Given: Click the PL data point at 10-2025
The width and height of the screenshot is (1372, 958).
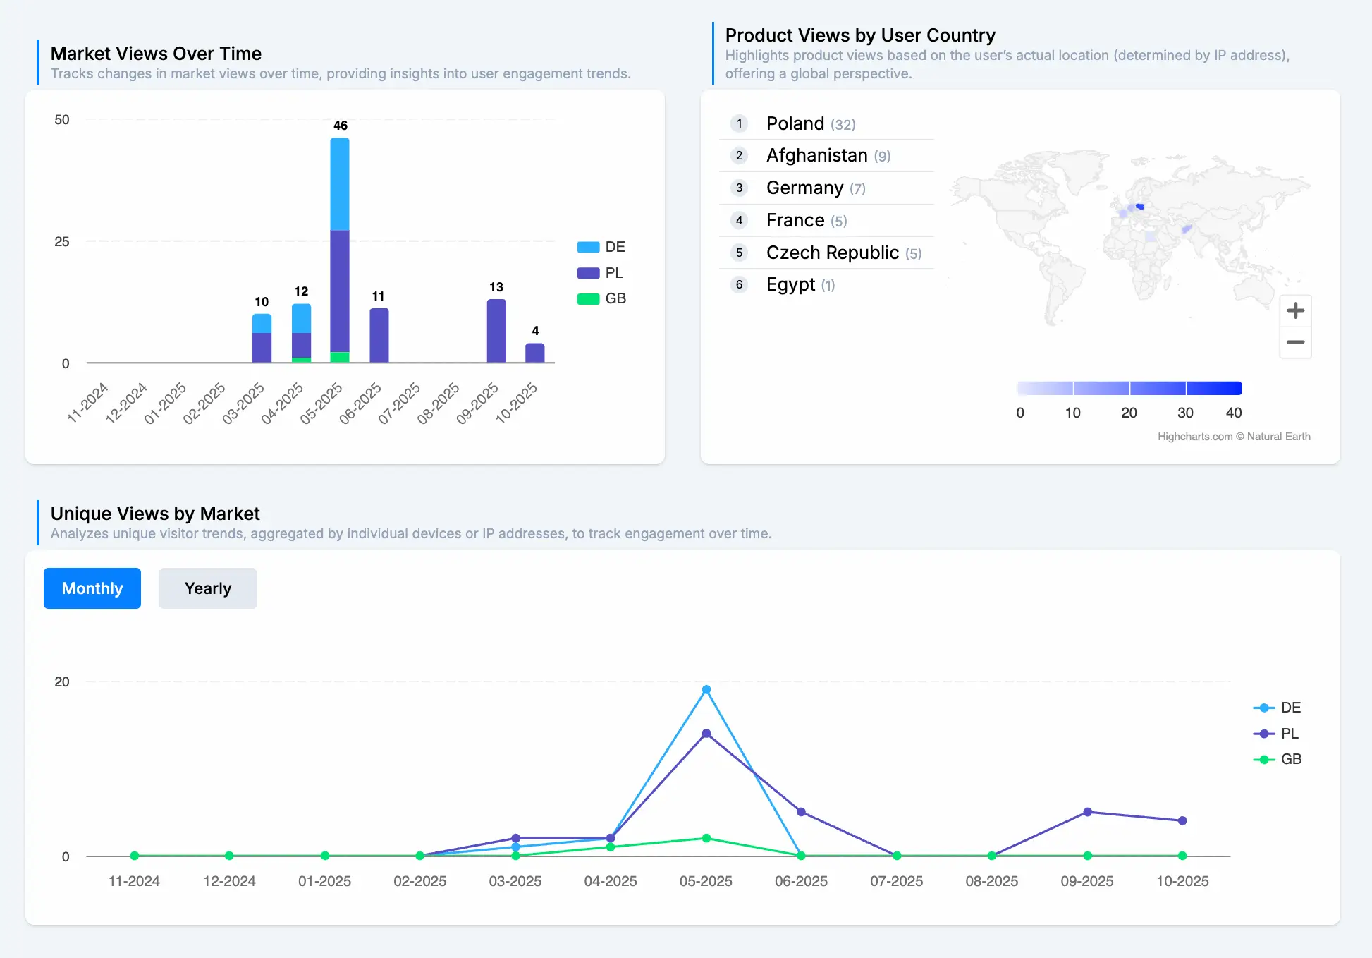Looking at the screenshot, I should click(x=1182, y=820).
